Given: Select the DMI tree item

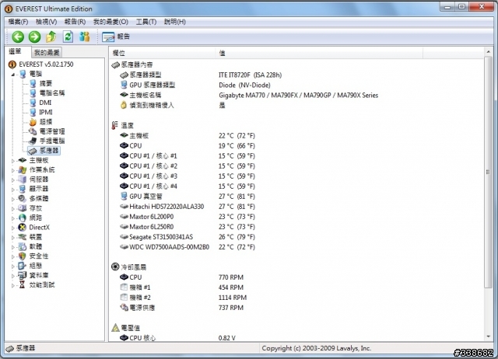Looking at the screenshot, I should click(x=45, y=103).
